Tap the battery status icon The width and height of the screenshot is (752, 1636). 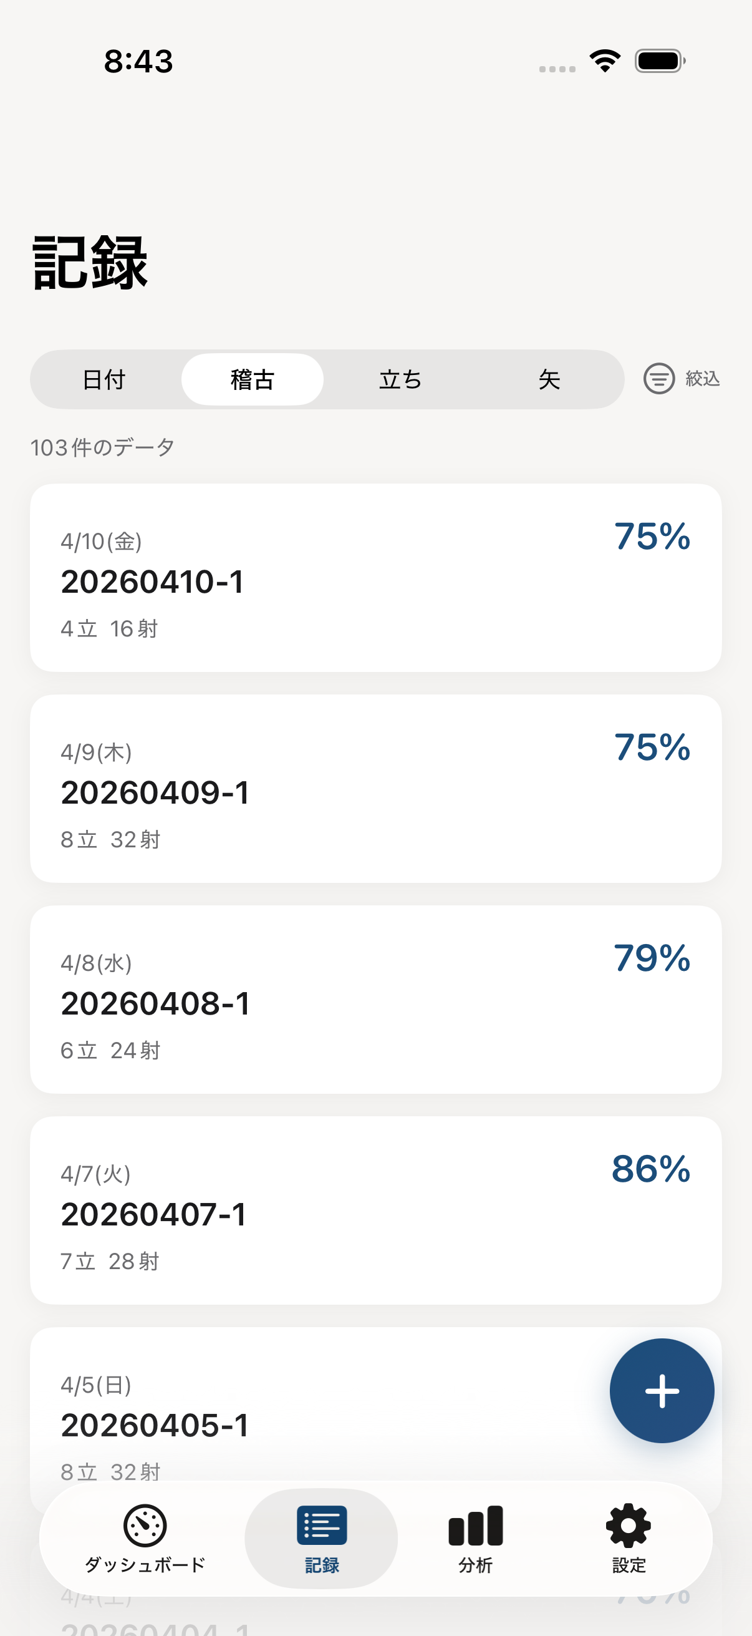tap(659, 61)
